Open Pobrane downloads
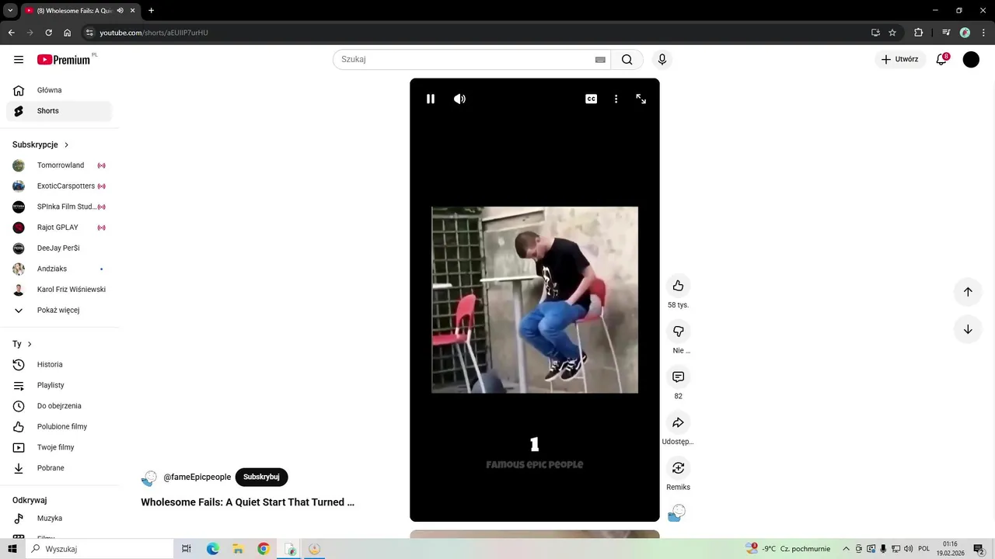This screenshot has height=559, width=995. coord(59,468)
